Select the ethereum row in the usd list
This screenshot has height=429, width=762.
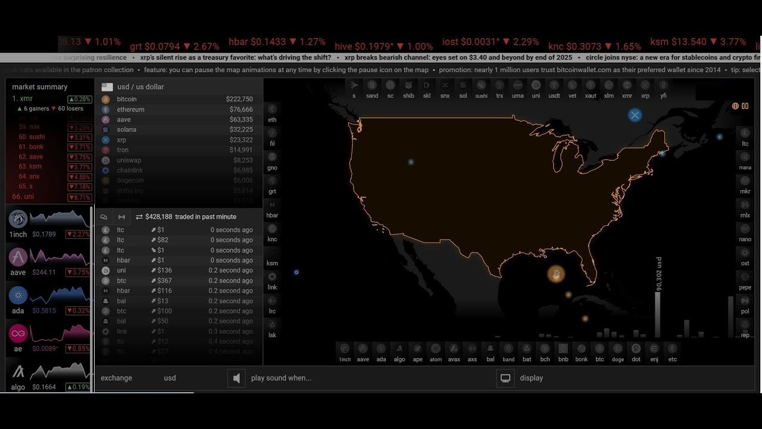[177, 110]
